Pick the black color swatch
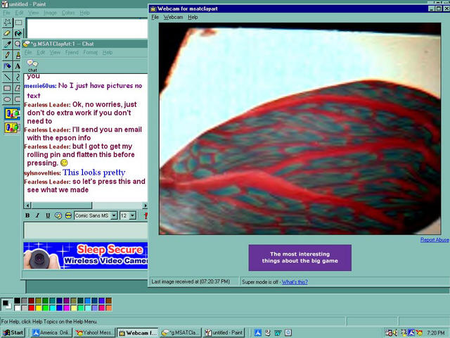Image resolution: width=450 pixels, height=338 pixels. 17,301
